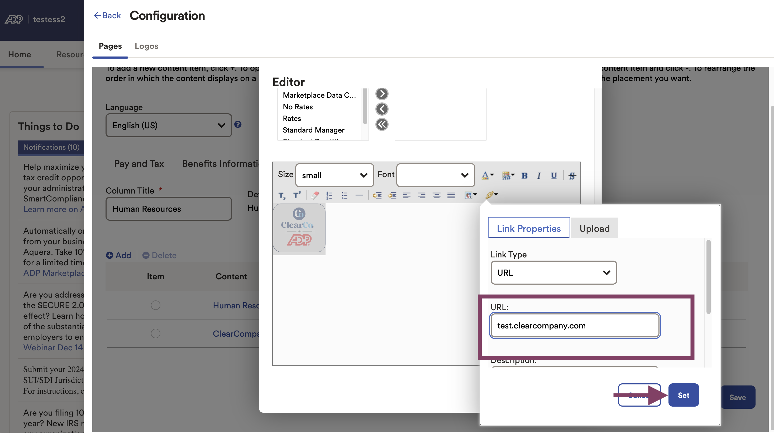Click the Language help question mark icon
Screen dimensions: 774x433
(238, 124)
